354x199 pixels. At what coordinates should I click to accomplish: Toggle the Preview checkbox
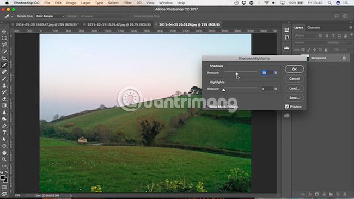(286, 107)
